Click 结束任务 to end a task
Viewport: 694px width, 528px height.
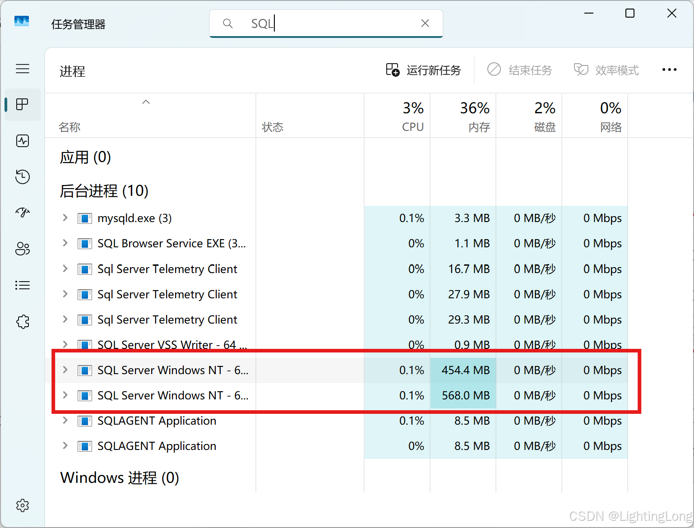click(520, 69)
